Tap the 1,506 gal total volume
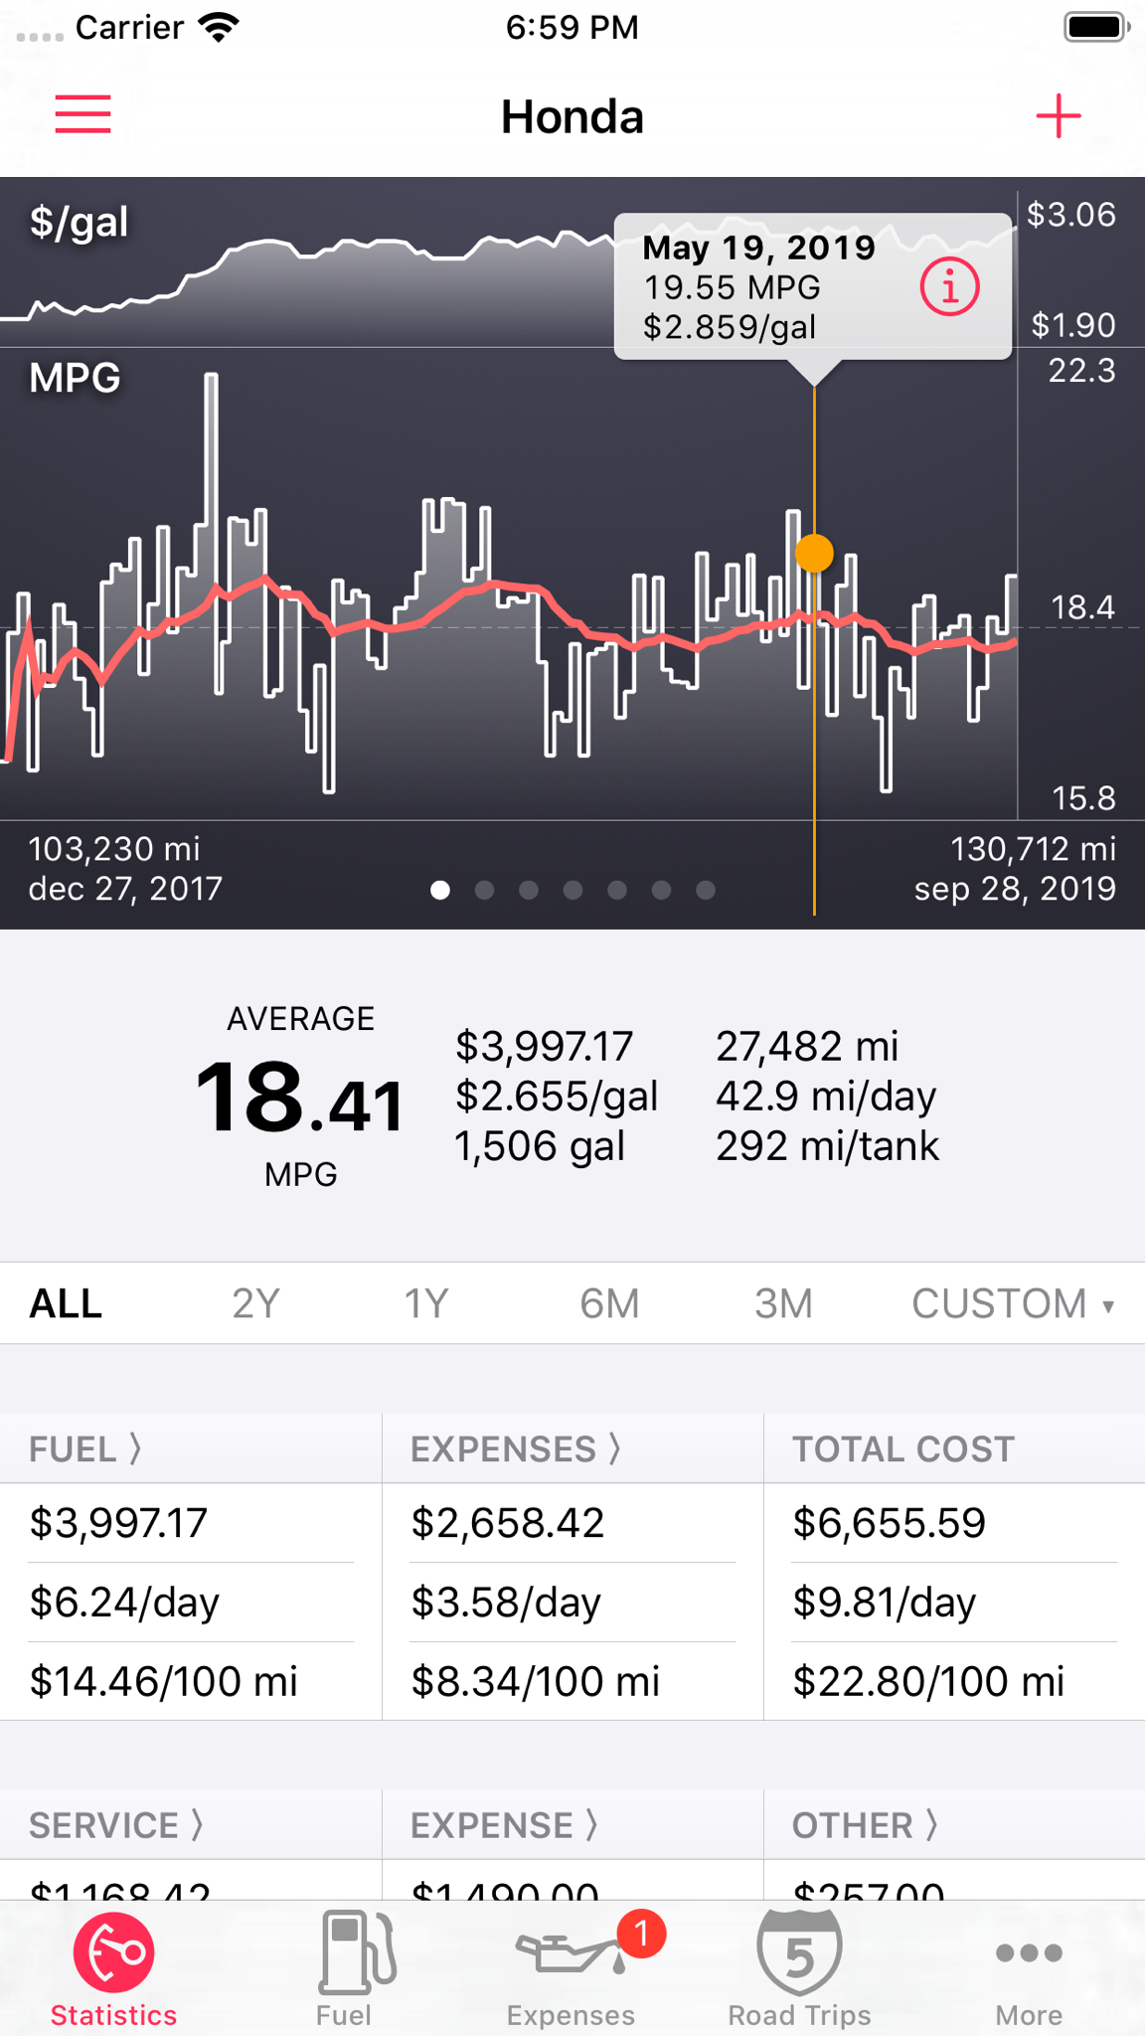 [540, 1145]
